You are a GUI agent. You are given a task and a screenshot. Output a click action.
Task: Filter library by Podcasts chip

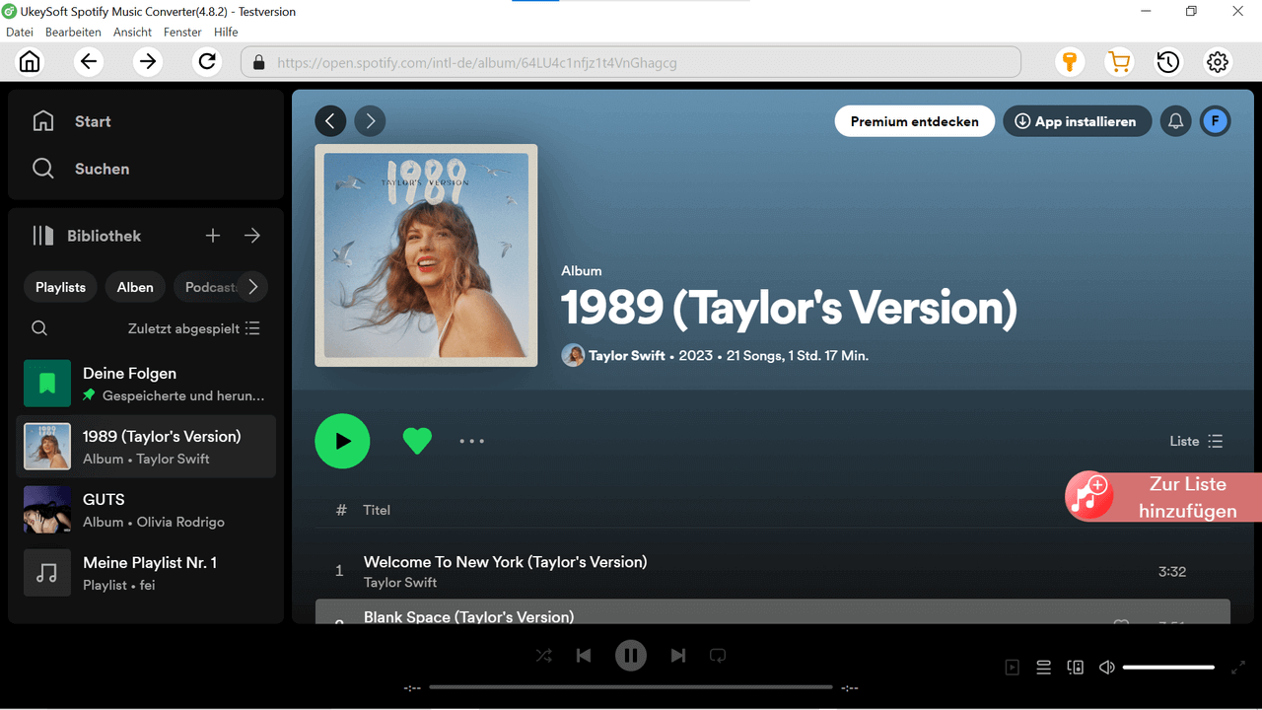click(x=209, y=287)
